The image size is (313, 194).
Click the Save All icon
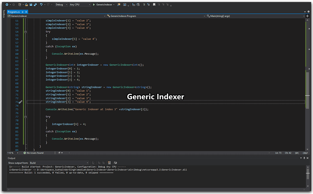pyautogui.click(x=36, y=4)
